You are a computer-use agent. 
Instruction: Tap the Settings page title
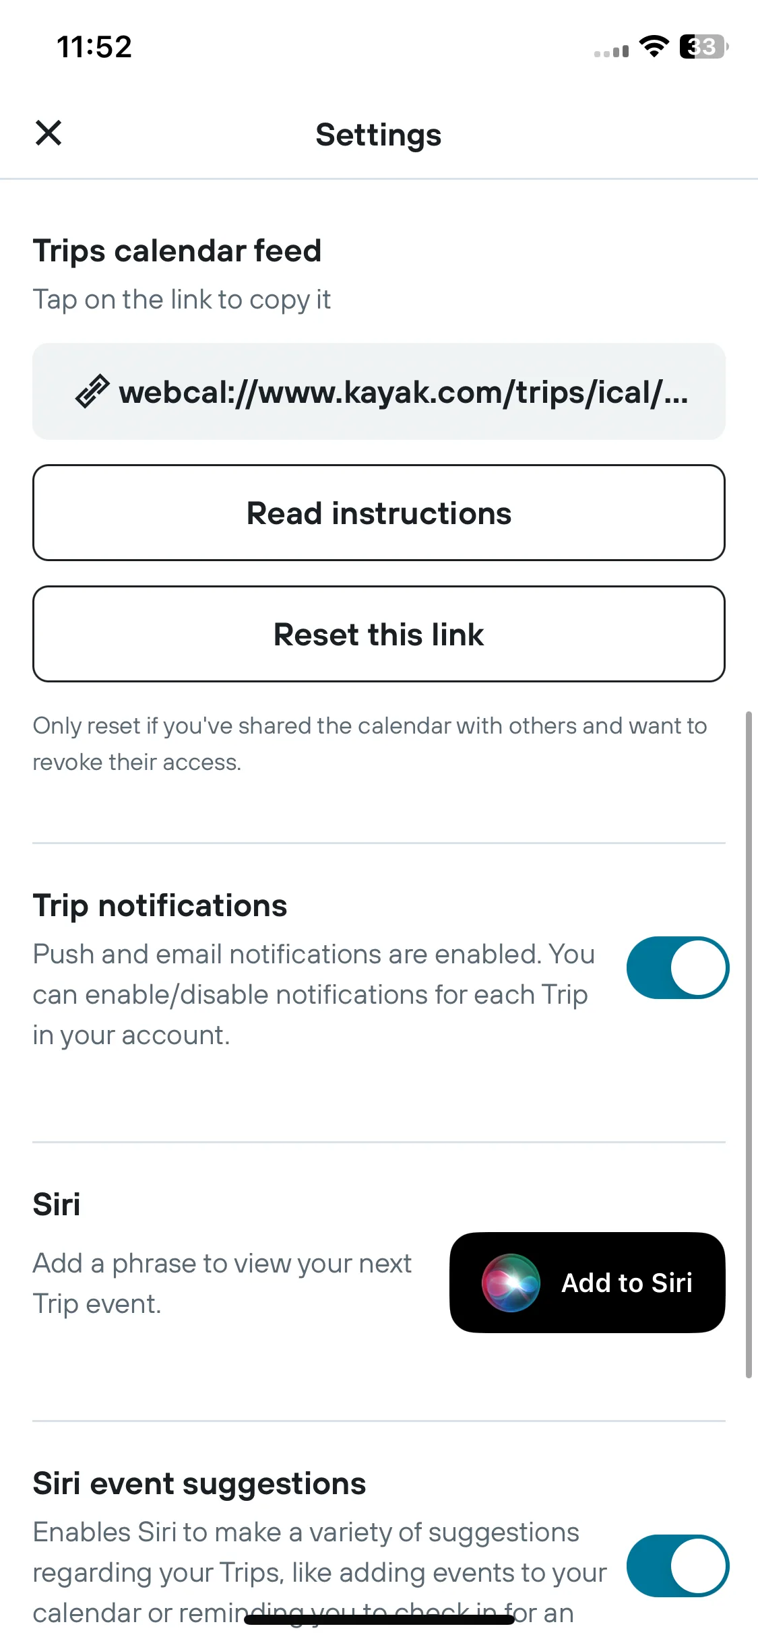point(379,135)
